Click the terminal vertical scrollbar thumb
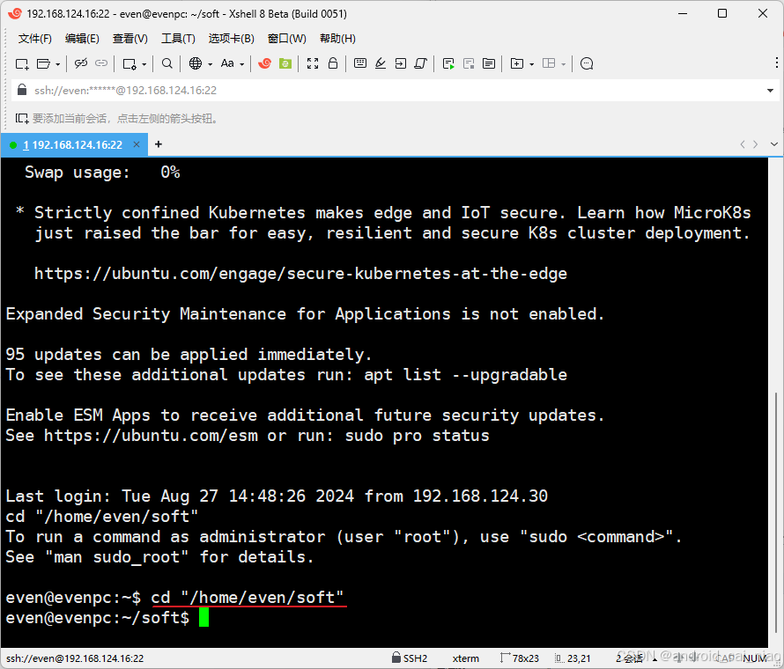The height and width of the screenshot is (669, 784). click(776, 513)
